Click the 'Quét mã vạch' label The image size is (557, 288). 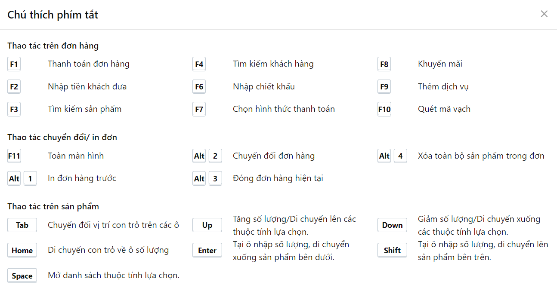[x=444, y=109]
